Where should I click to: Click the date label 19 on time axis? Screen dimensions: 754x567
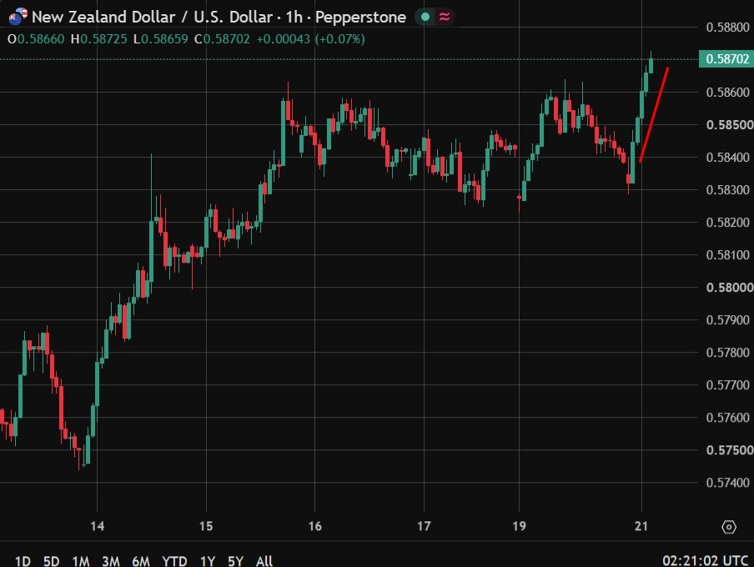pos(520,526)
